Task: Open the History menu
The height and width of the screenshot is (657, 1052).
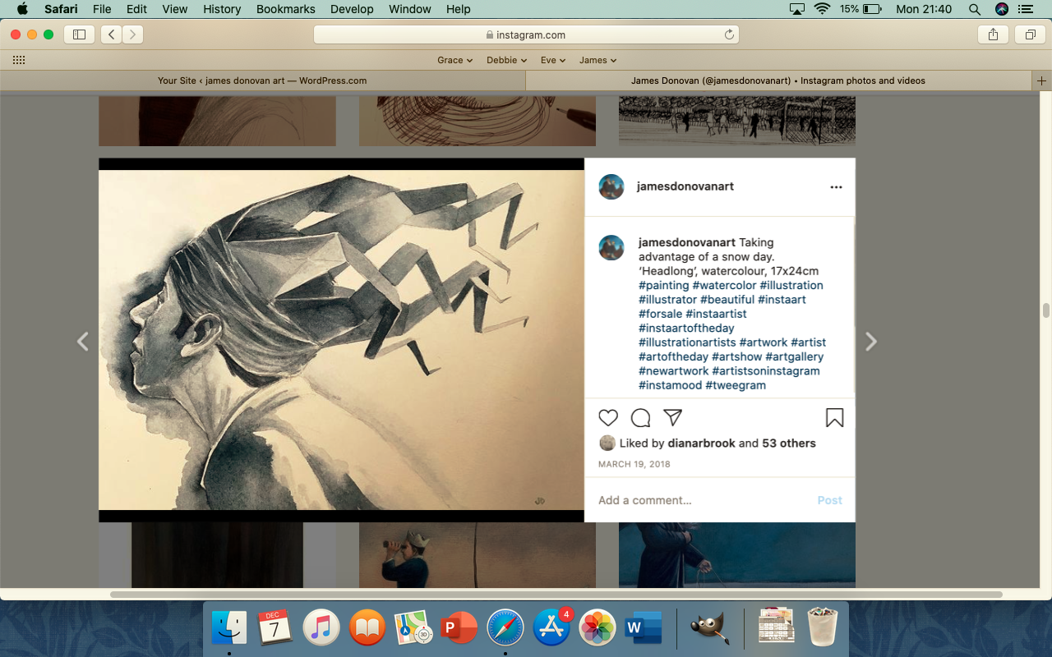Action: (222, 9)
